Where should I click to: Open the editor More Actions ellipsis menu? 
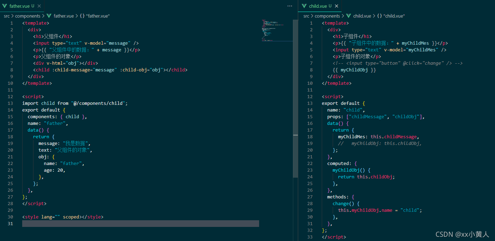click(290, 6)
